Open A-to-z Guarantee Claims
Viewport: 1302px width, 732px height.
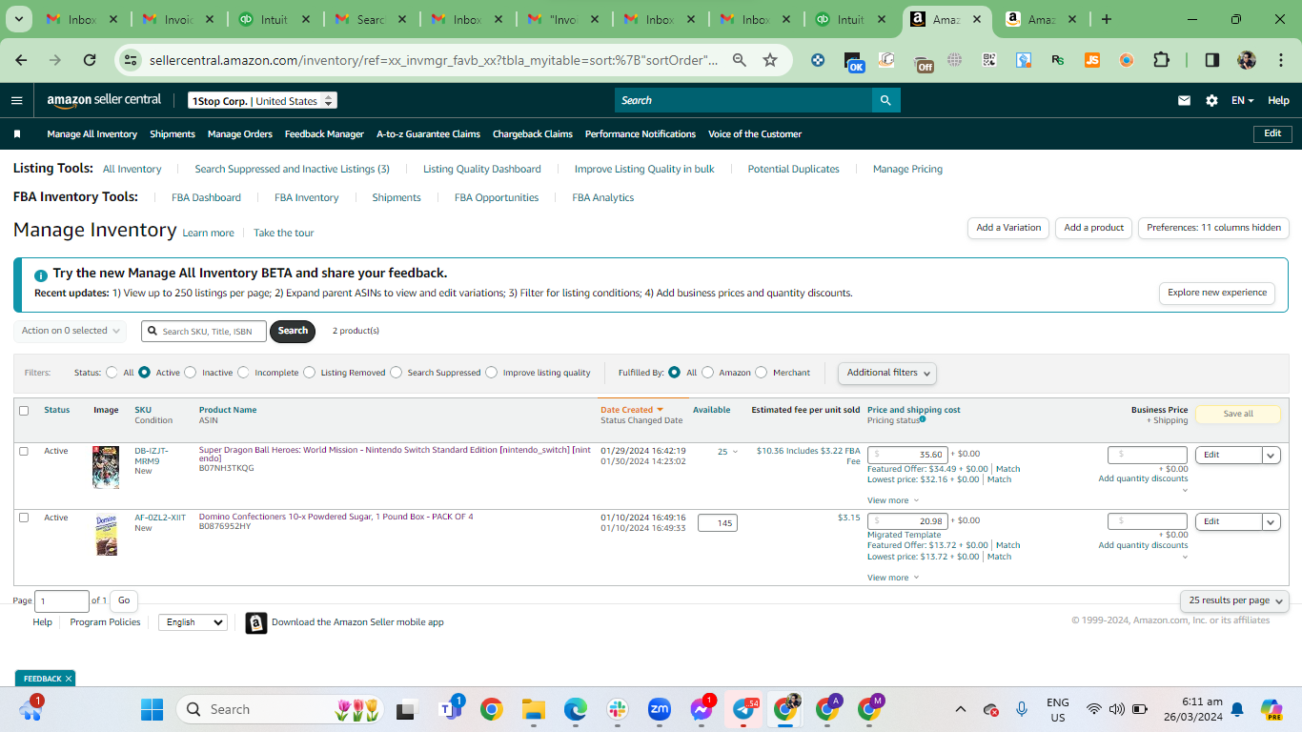pyautogui.click(x=428, y=134)
